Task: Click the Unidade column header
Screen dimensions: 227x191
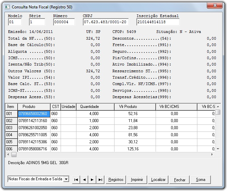Action: 68,107
